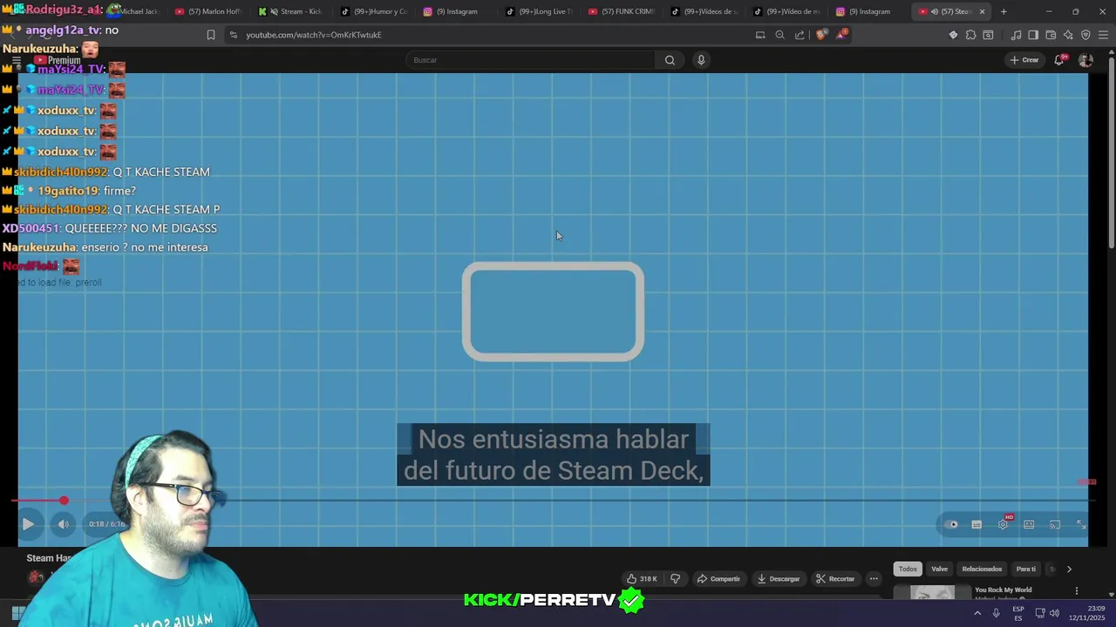Zoom out using address bar magnifier
Screen dimensions: 1116x627
779,35
